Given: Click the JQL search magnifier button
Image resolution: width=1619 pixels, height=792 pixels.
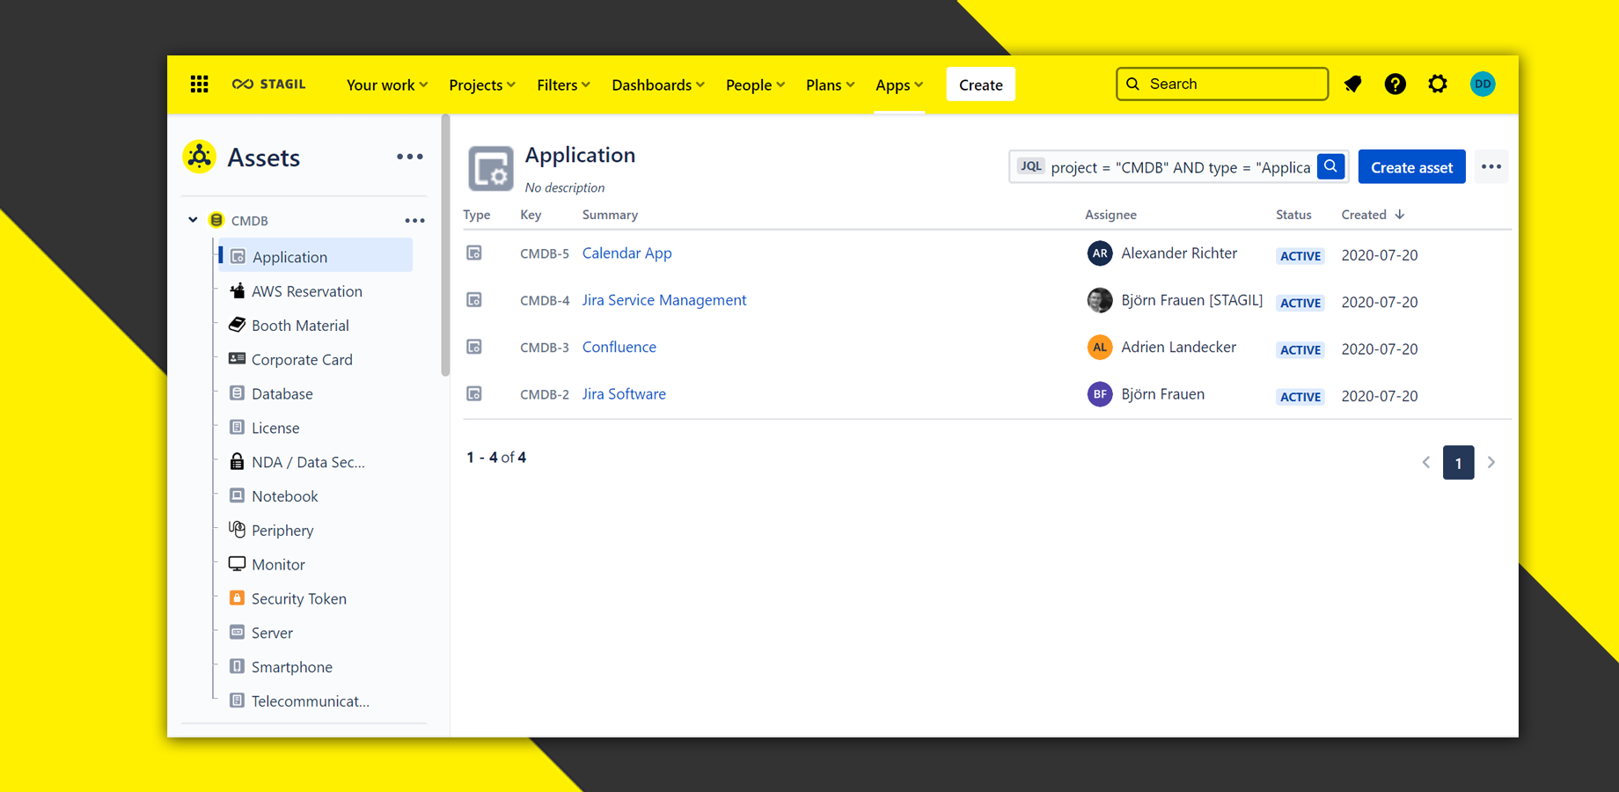Looking at the screenshot, I should [x=1330, y=165].
